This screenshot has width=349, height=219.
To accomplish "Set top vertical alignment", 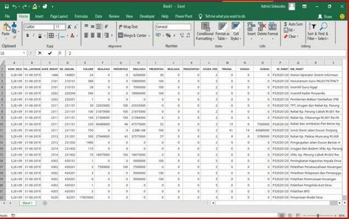I will click(x=86, y=26).
